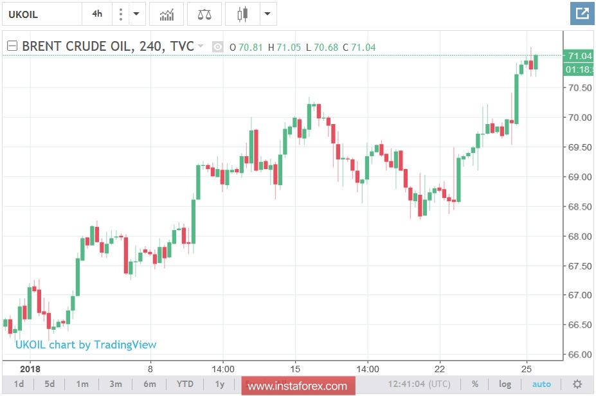
Task: Expand the interval dropdown arrow
Action: click(136, 14)
